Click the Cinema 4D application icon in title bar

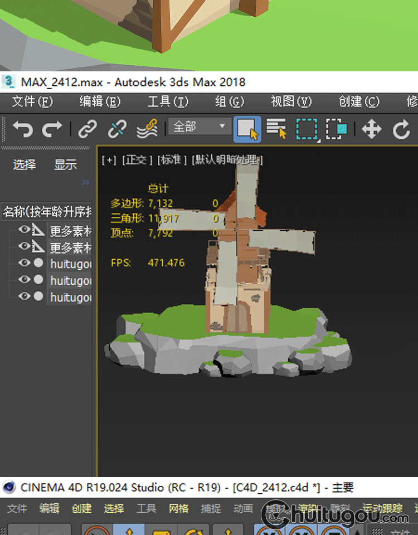tap(9, 487)
